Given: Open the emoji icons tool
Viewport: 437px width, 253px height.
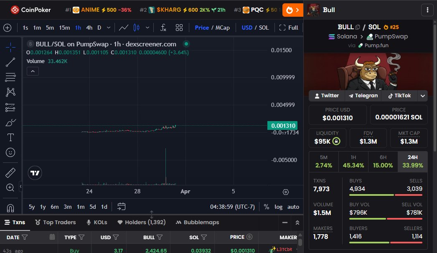Looking at the screenshot, I should 10,152.
